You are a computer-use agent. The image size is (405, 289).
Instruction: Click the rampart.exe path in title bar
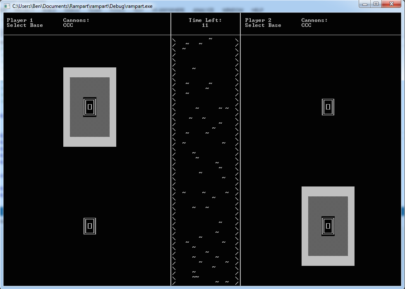tap(82, 6)
